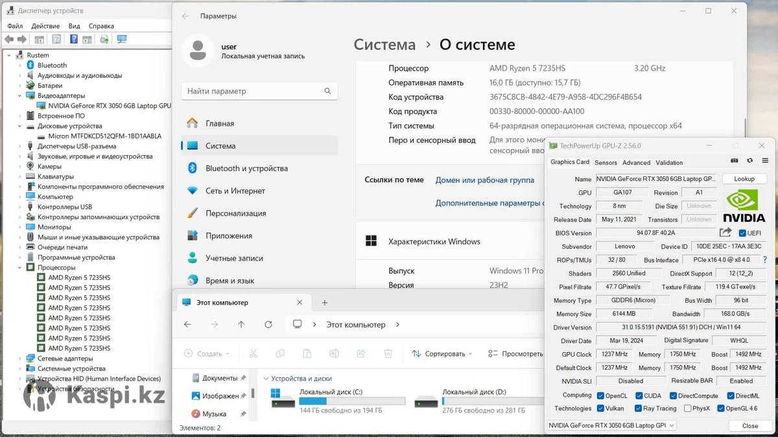Click the GPU-Z refresh icon
Image resolution: width=778 pixels, height=437 pixels.
pos(749,161)
